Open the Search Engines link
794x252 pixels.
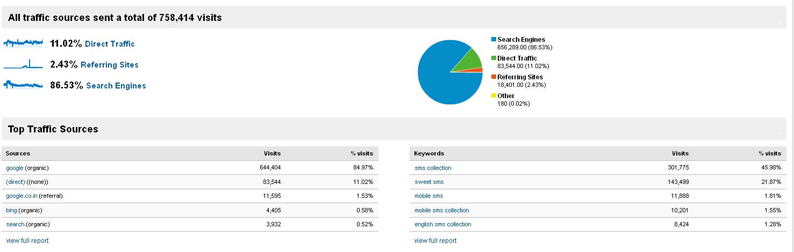tap(116, 86)
